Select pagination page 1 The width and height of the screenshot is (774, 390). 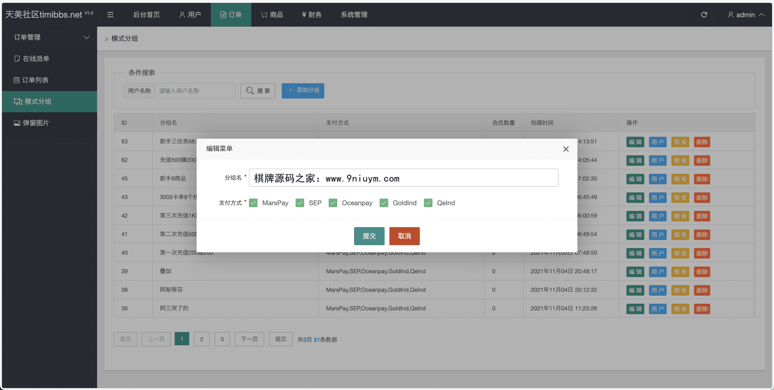[182, 339]
